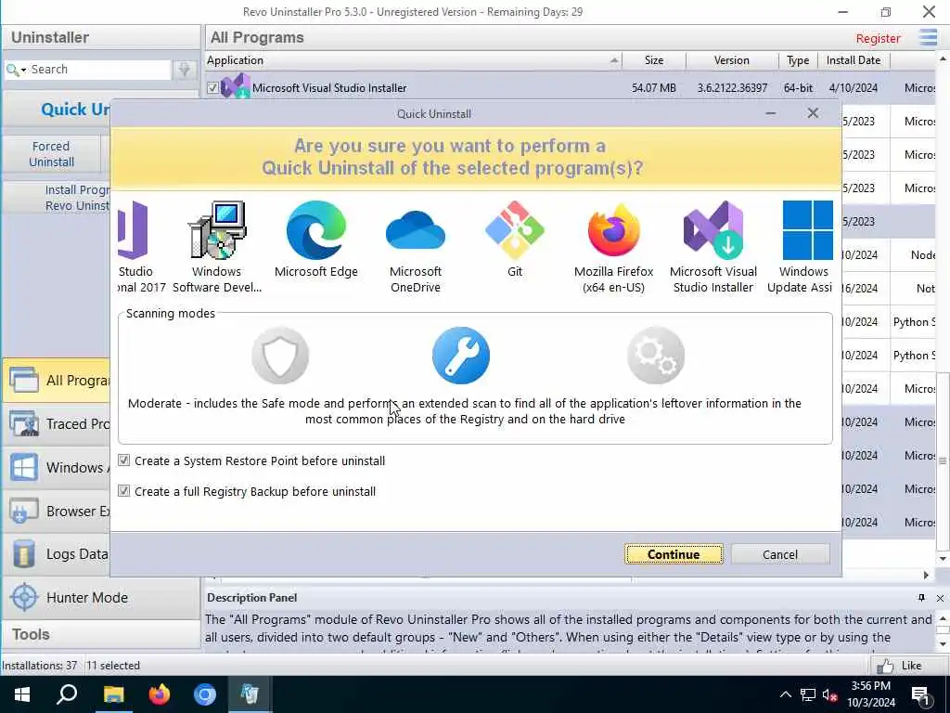This screenshot has width=950, height=713.
Task: Click the Microsoft OneDrive cloud icon
Action: pyautogui.click(x=416, y=230)
